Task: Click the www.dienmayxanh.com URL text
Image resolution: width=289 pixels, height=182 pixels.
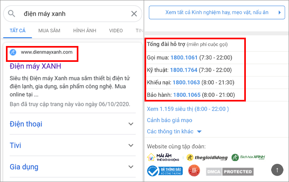Action: click(x=47, y=52)
